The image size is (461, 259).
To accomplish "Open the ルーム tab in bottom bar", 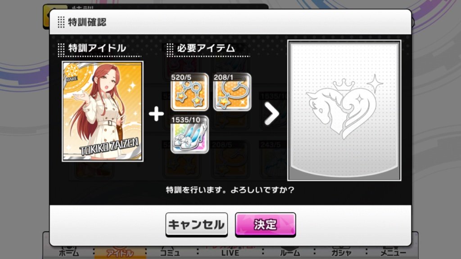I will pos(290,253).
